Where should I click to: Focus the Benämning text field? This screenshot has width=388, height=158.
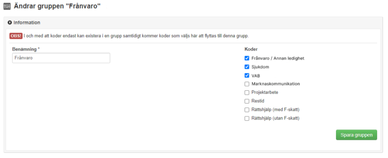pos(61,58)
